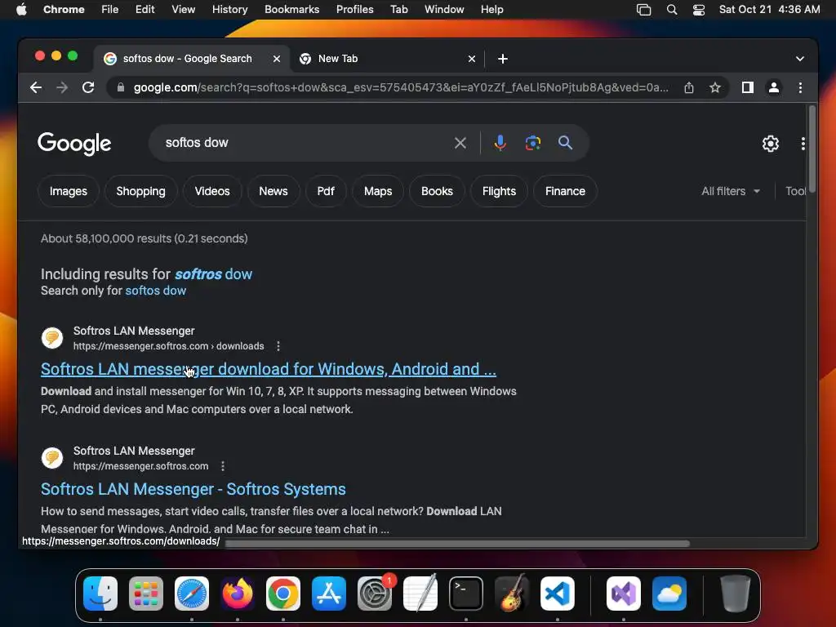Start voice search with the microphone
836x627 pixels.
pyautogui.click(x=500, y=143)
